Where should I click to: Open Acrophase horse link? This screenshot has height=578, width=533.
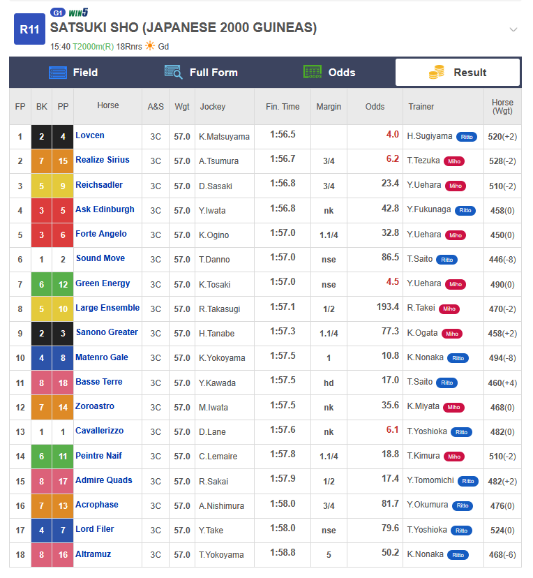97,505
